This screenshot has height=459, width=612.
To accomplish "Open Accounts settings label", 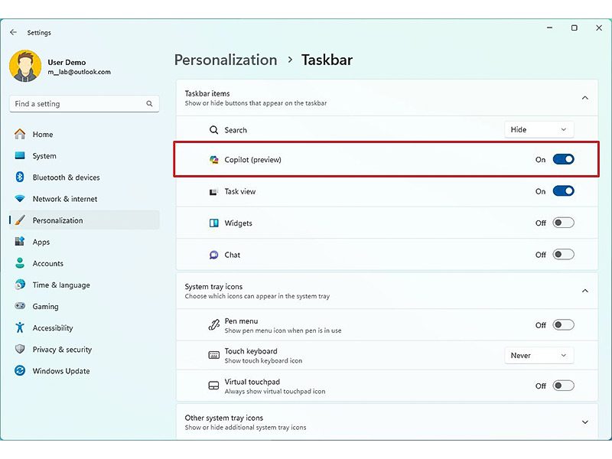I will coord(48,263).
